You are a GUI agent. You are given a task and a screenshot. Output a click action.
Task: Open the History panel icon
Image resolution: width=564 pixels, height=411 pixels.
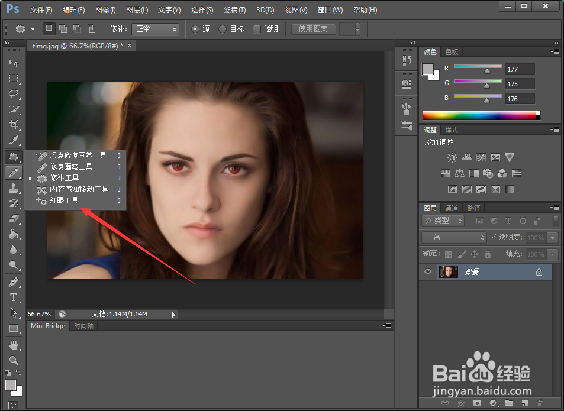click(x=407, y=60)
